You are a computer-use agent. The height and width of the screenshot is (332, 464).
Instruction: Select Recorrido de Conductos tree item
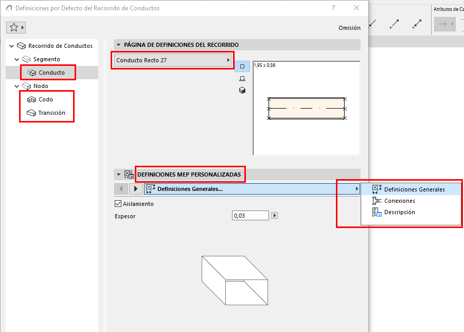click(60, 46)
